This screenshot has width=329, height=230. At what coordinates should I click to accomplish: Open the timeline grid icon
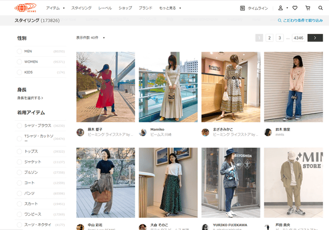point(242,8)
